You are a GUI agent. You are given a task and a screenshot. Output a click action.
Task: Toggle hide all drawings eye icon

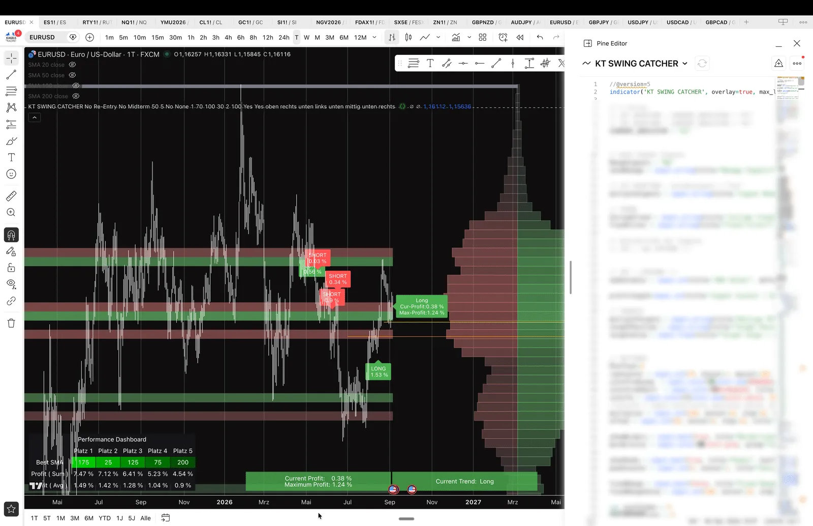[11, 284]
